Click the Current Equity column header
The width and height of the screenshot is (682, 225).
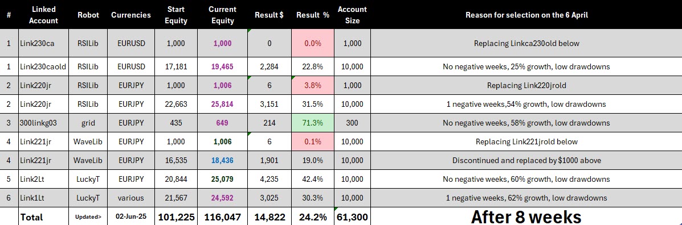222,15
